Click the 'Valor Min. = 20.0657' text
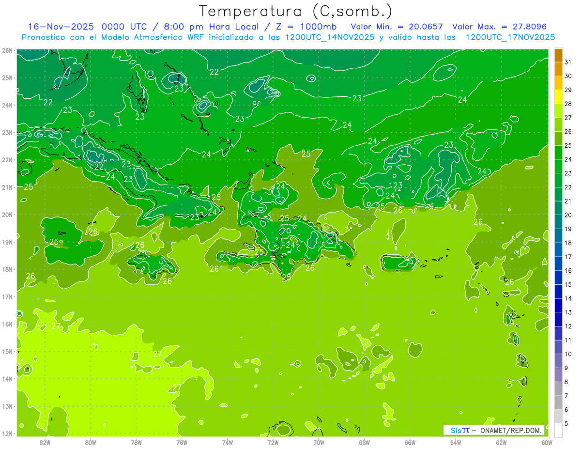The height and width of the screenshot is (449, 581). point(397,27)
